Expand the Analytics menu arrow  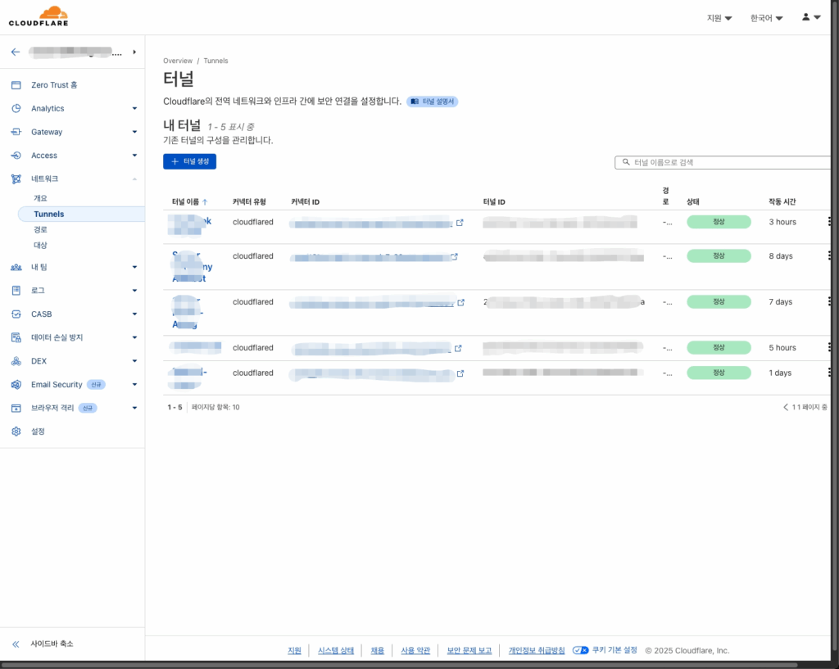pos(135,109)
